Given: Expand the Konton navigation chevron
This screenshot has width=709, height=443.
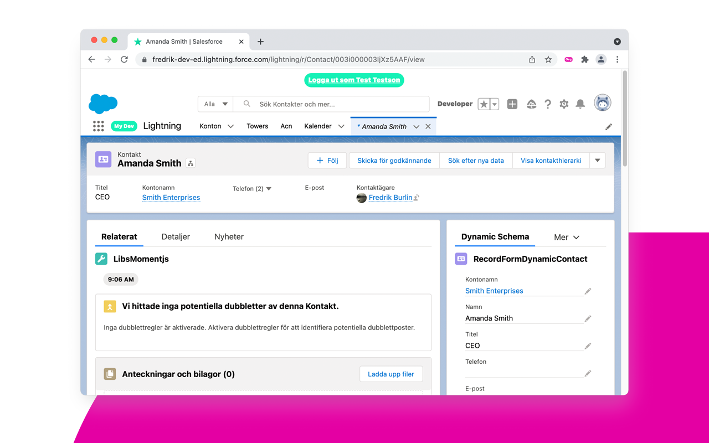Looking at the screenshot, I should tap(231, 127).
